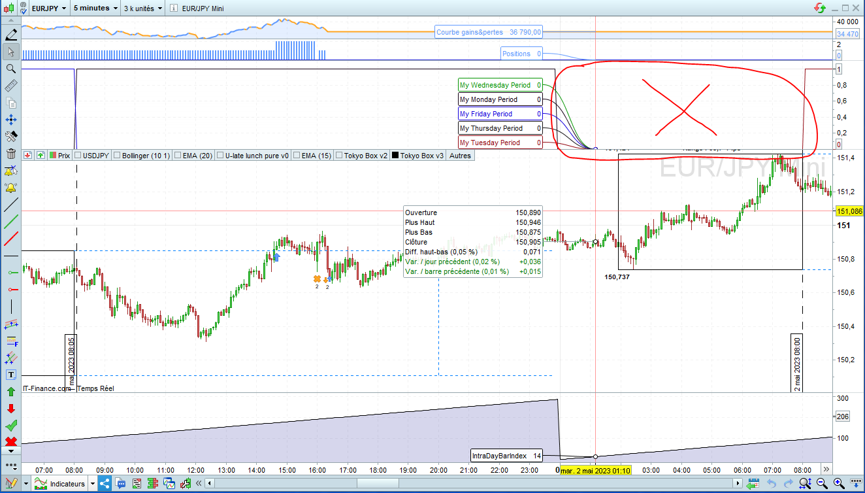The image size is (865, 493).
Task: Select the black diagonal line tool
Action: 10,205
